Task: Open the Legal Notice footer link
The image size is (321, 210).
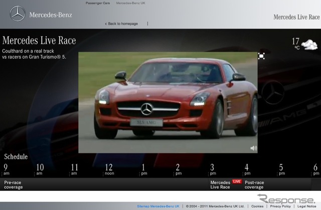Action: tap(306, 206)
